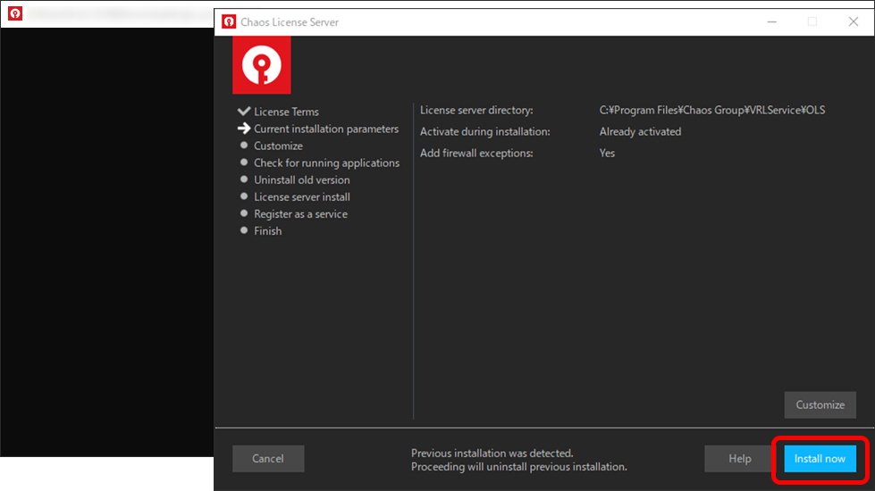Click the Proceeding will uninstall previous installation text
This screenshot has height=491, width=875.
pyautogui.click(x=519, y=467)
